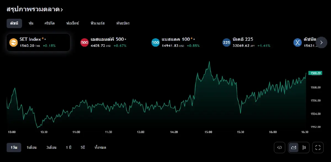331x162 pixels.
Task: Click the blue X index logo
Action: click(x=298, y=42)
